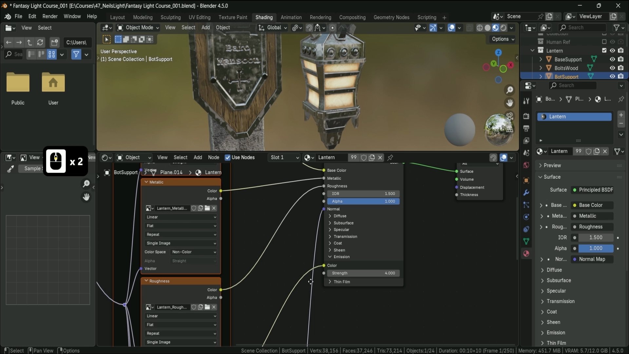Uncheck the Use Nodes checkbox

(228, 158)
